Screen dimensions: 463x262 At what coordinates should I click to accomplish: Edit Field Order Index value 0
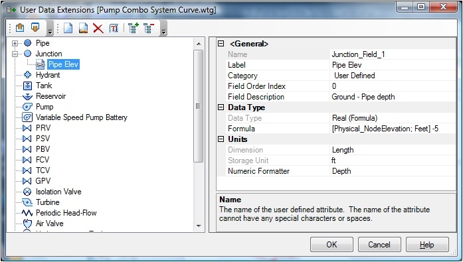tap(393, 86)
